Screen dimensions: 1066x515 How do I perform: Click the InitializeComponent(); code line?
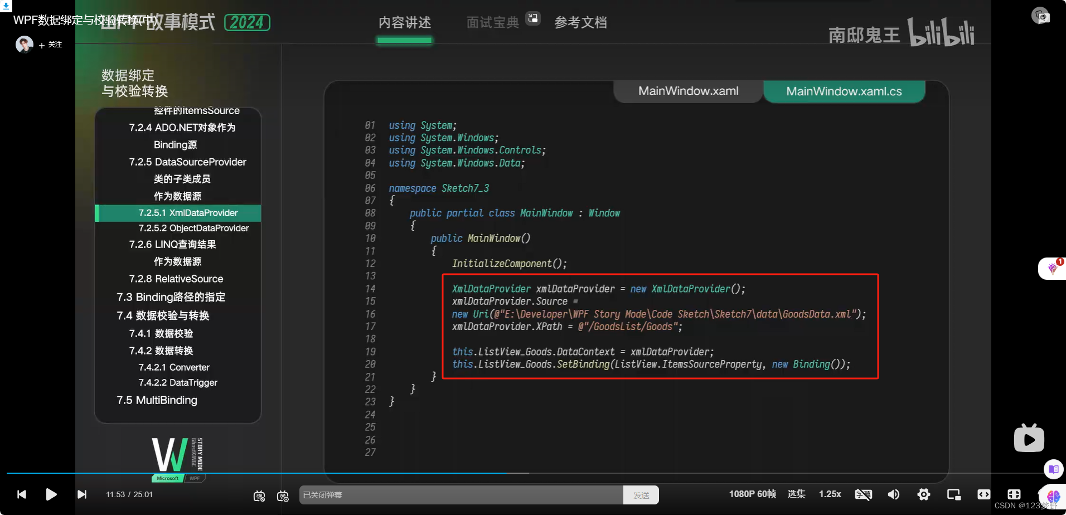point(509,264)
